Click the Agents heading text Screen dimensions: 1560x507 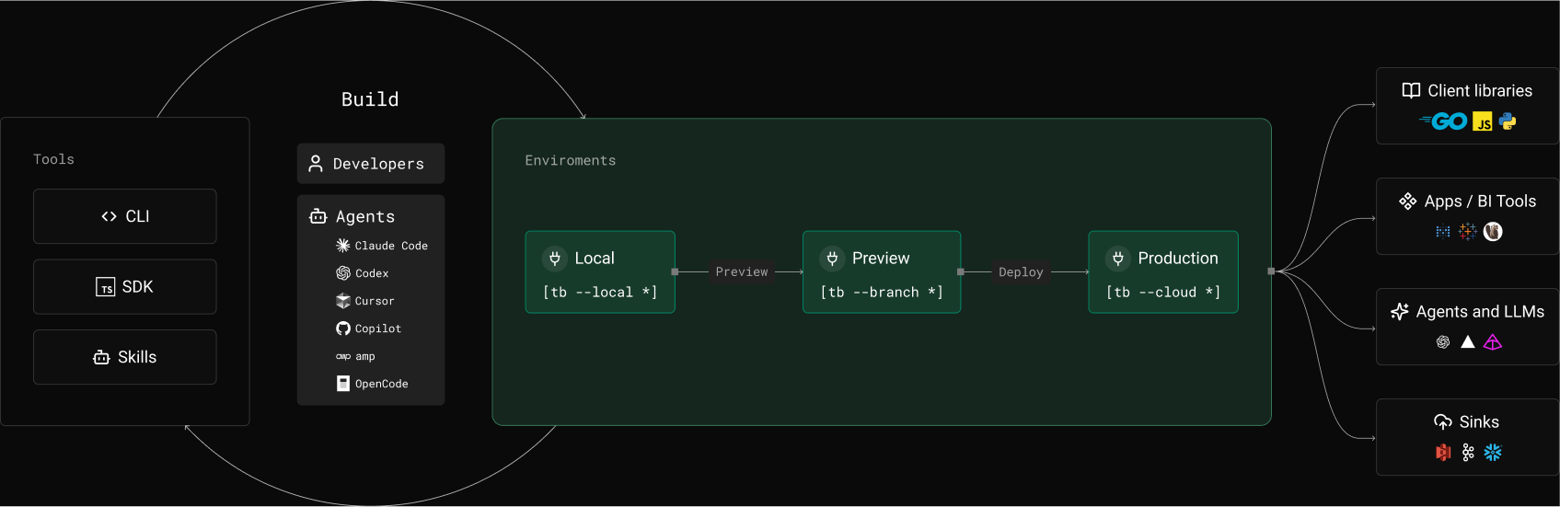click(x=365, y=216)
